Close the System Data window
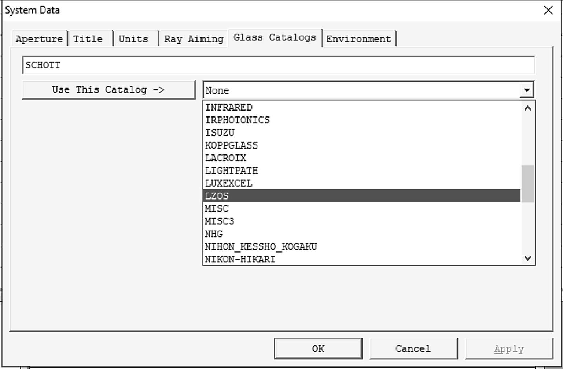This screenshot has height=369, width=563. pos(548,10)
